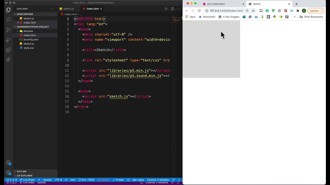
Task: Open UTF-8 encoding selector
Action: (x=58, y=180)
